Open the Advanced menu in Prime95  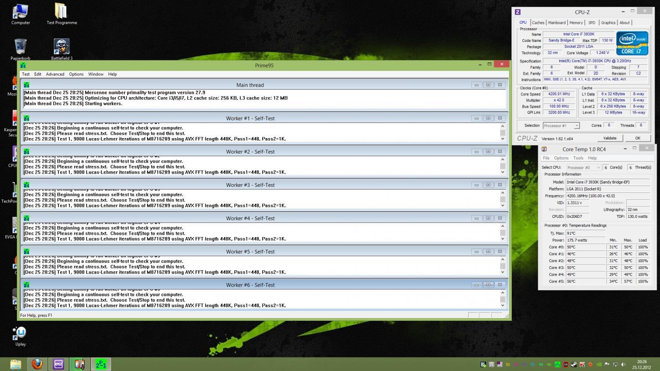(x=55, y=74)
